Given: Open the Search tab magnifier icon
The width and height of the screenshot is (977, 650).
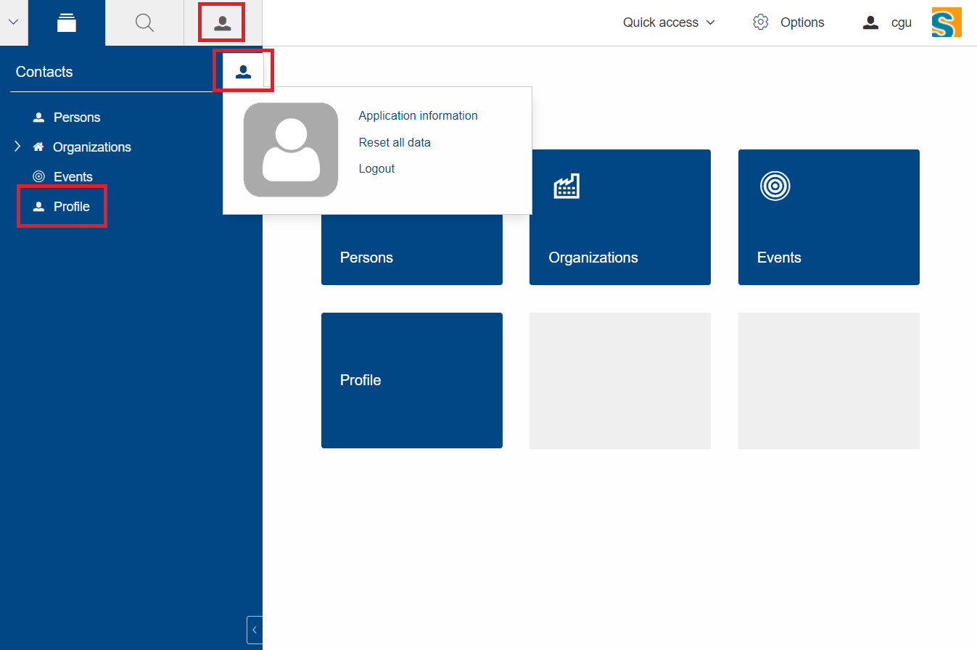Looking at the screenshot, I should pyautogui.click(x=144, y=22).
